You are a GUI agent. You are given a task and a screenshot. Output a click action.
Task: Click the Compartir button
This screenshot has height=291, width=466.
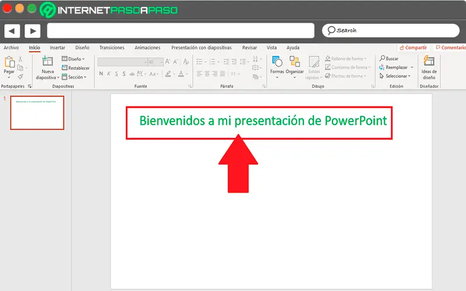[413, 48]
